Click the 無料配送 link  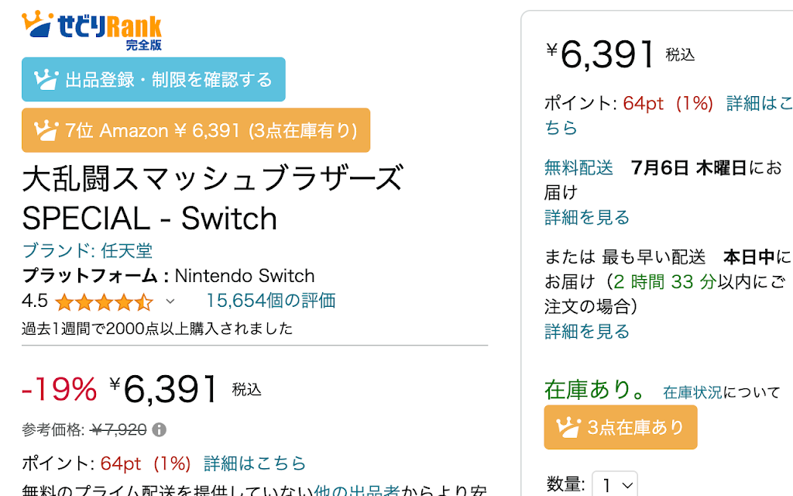point(578,167)
